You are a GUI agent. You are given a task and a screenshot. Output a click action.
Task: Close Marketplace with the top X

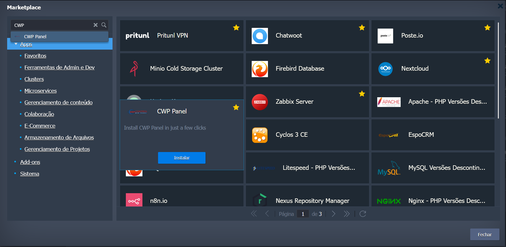click(x=500, y=6)
